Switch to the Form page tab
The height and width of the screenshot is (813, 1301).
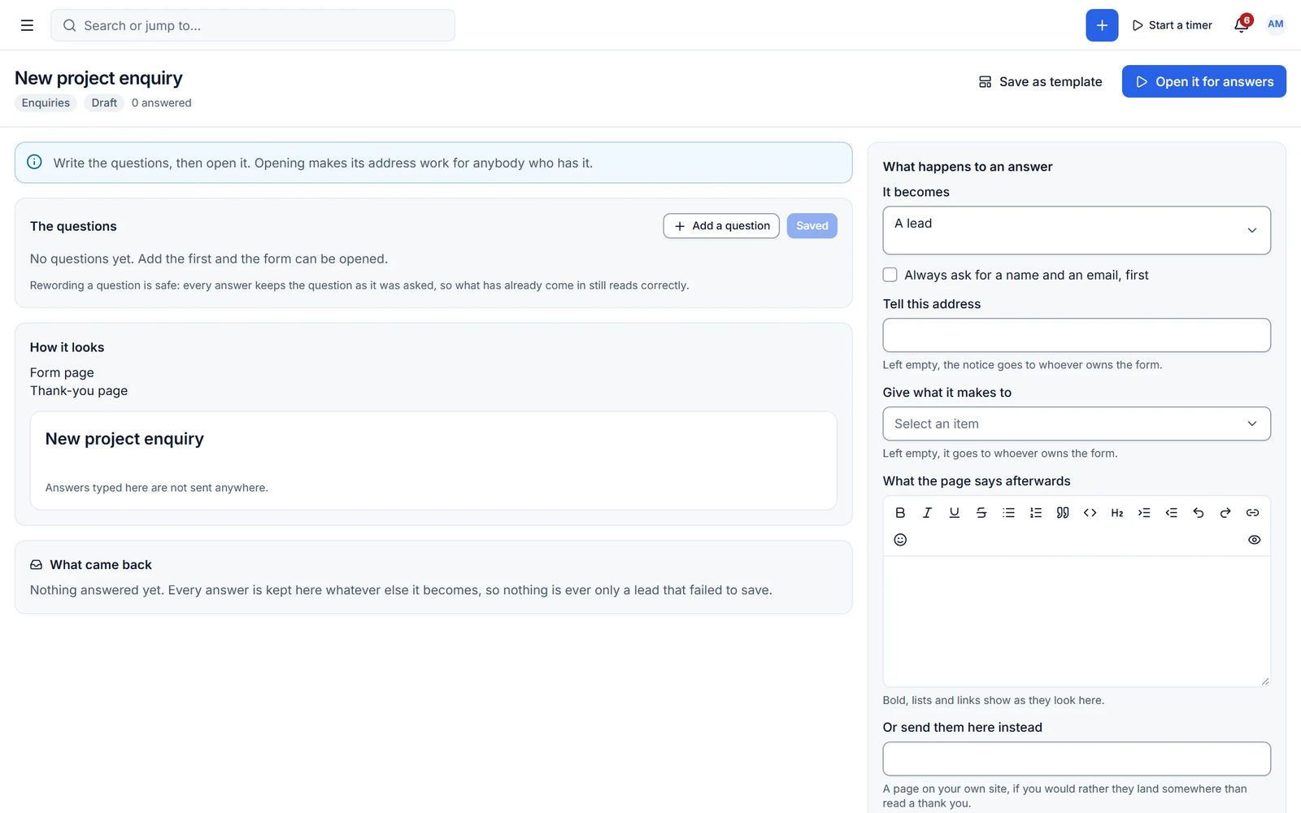click(62, 372)
